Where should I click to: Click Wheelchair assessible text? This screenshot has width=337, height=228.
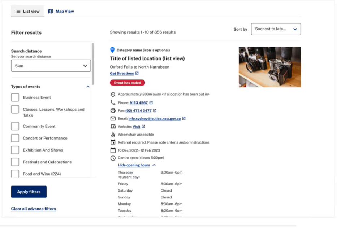click(x=136, y=135)
